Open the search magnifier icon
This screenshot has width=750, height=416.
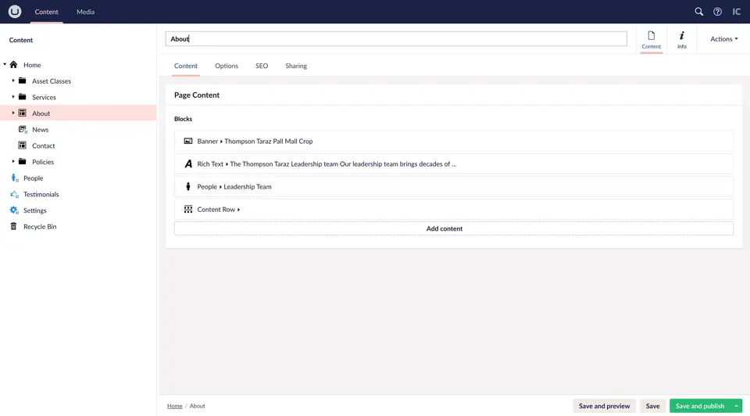698,12
